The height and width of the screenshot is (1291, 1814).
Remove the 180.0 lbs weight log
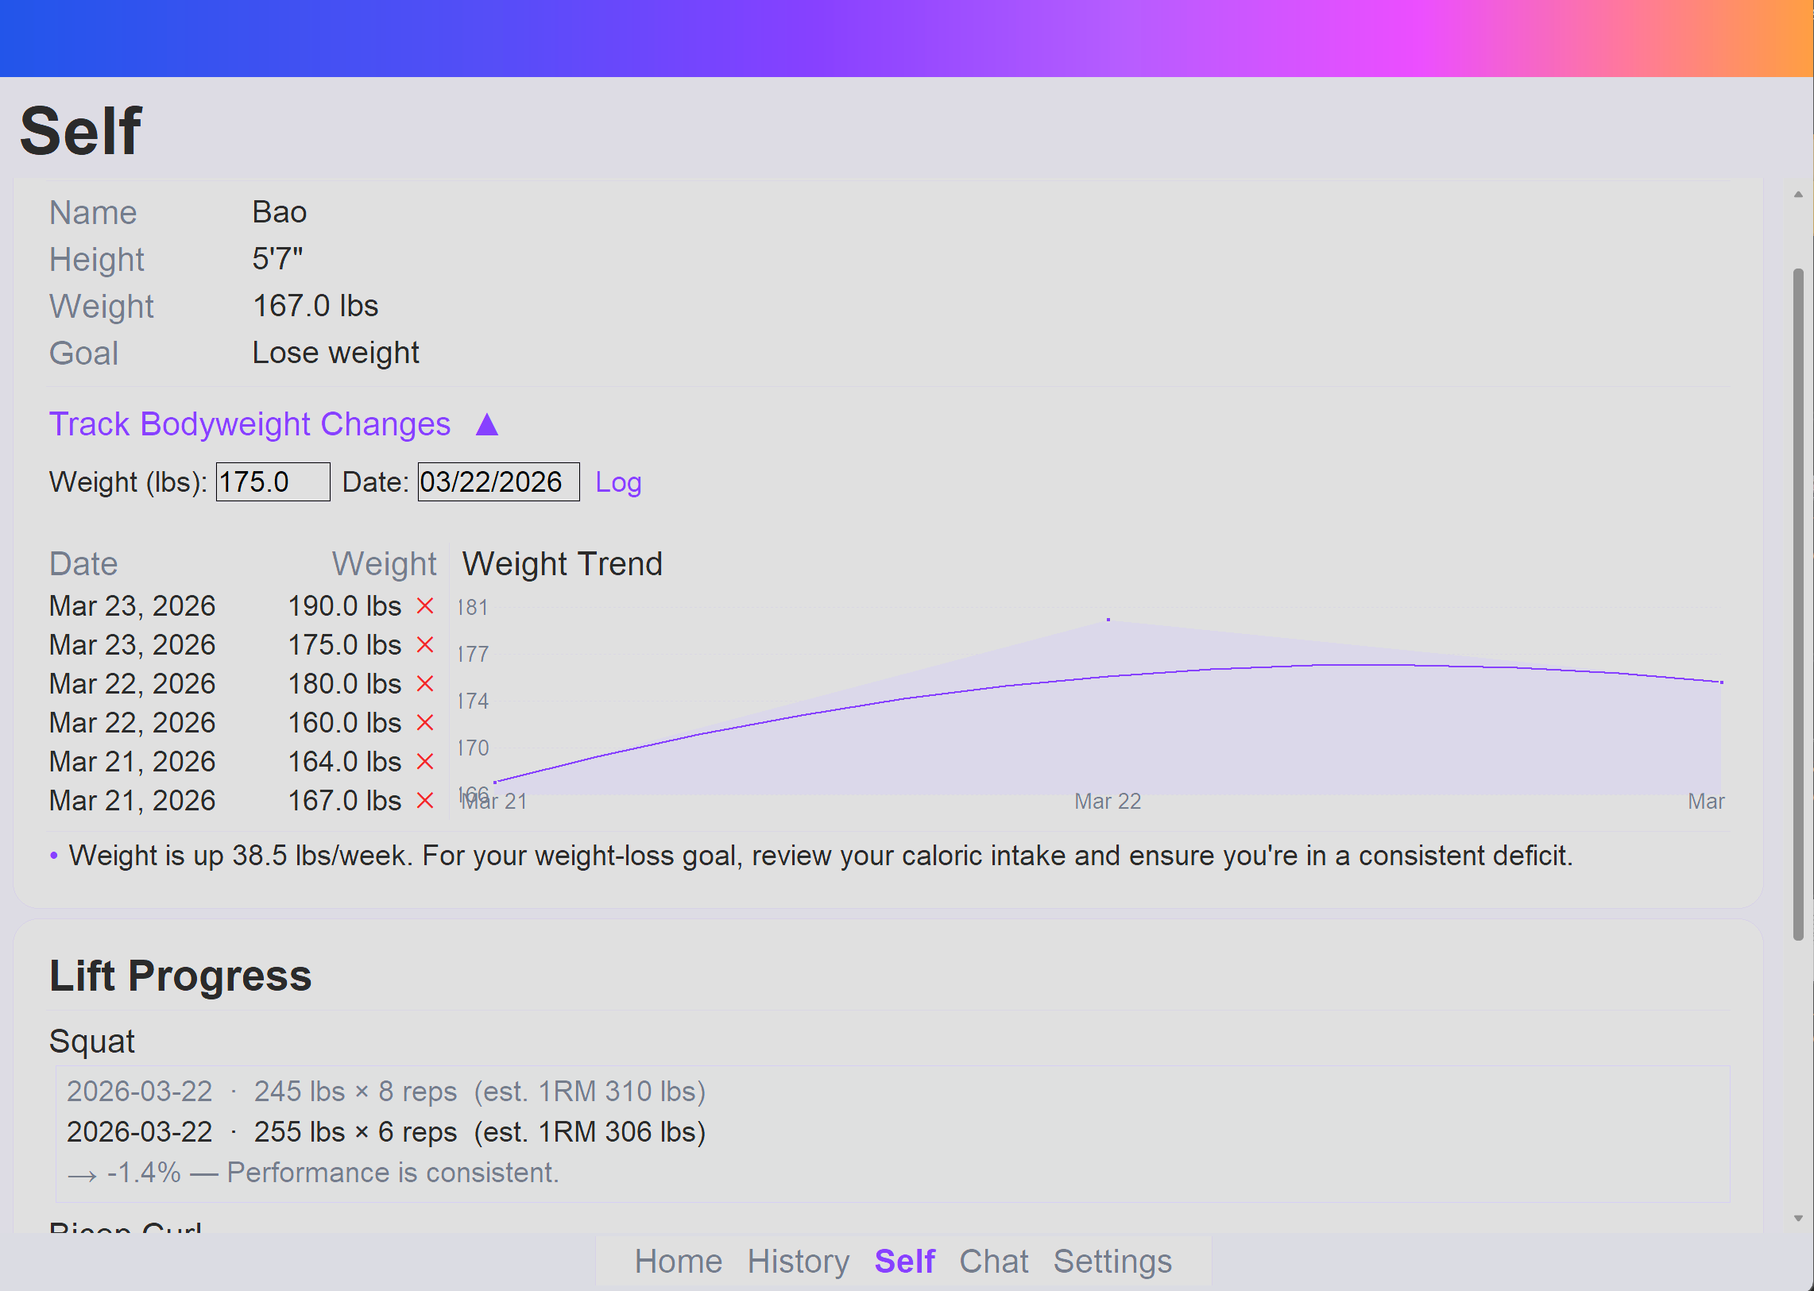tap(425, 684)
